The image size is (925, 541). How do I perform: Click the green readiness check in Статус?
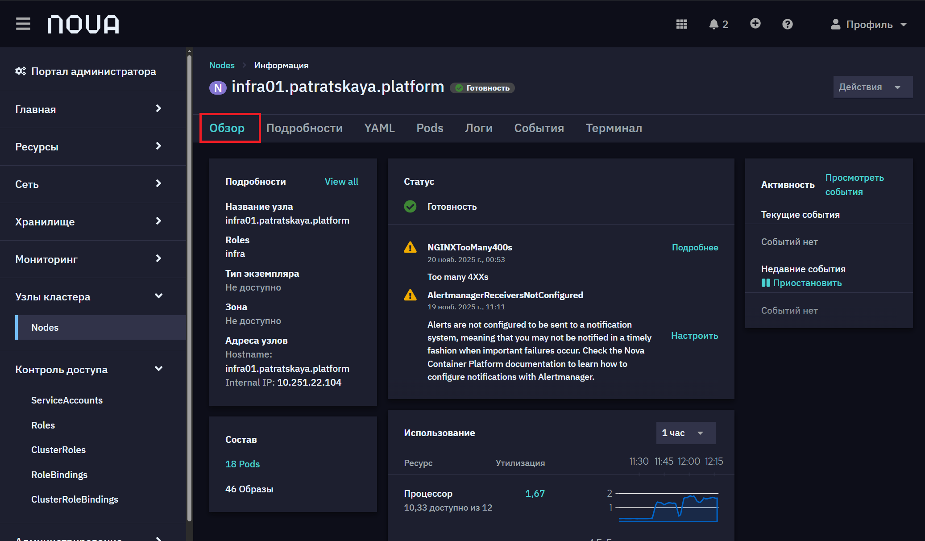click(410, 206)
